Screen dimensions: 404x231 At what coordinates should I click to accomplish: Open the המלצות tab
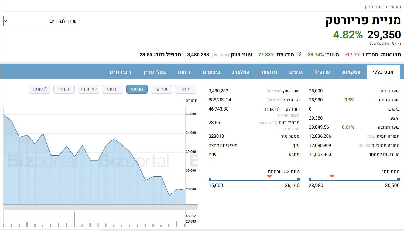(x=241, y=72)
